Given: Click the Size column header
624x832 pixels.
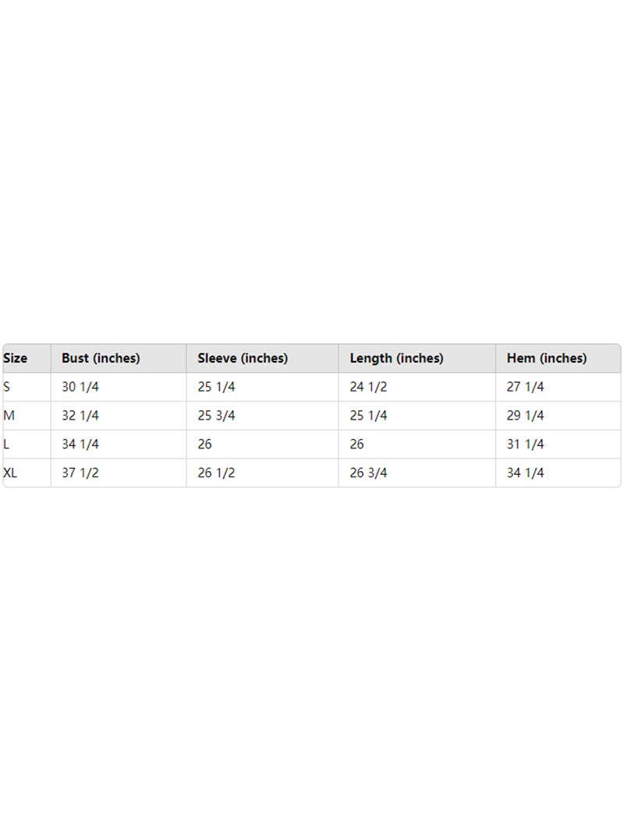Looking at the screenshot, I should coord(16,359).
